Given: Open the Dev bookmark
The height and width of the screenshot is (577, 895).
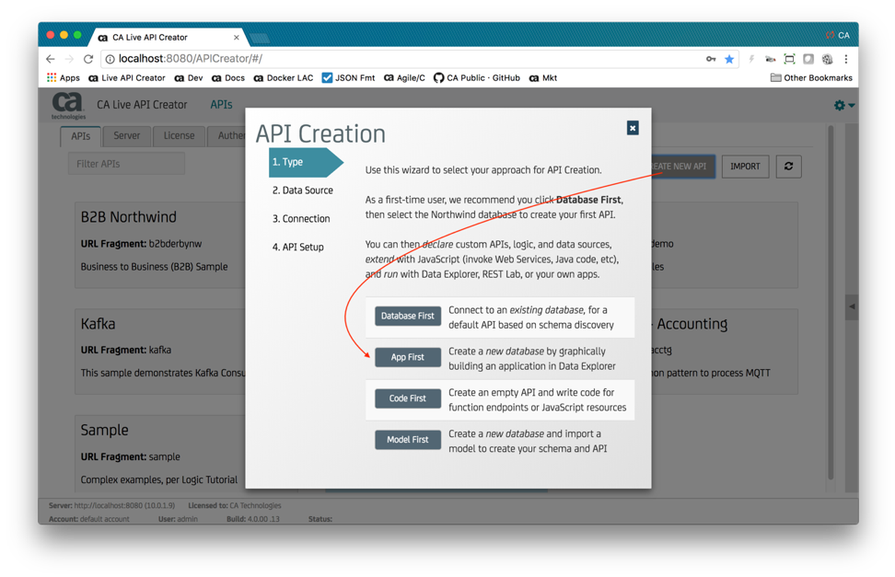Looking at the screenshot, I should tap(189, 77).
